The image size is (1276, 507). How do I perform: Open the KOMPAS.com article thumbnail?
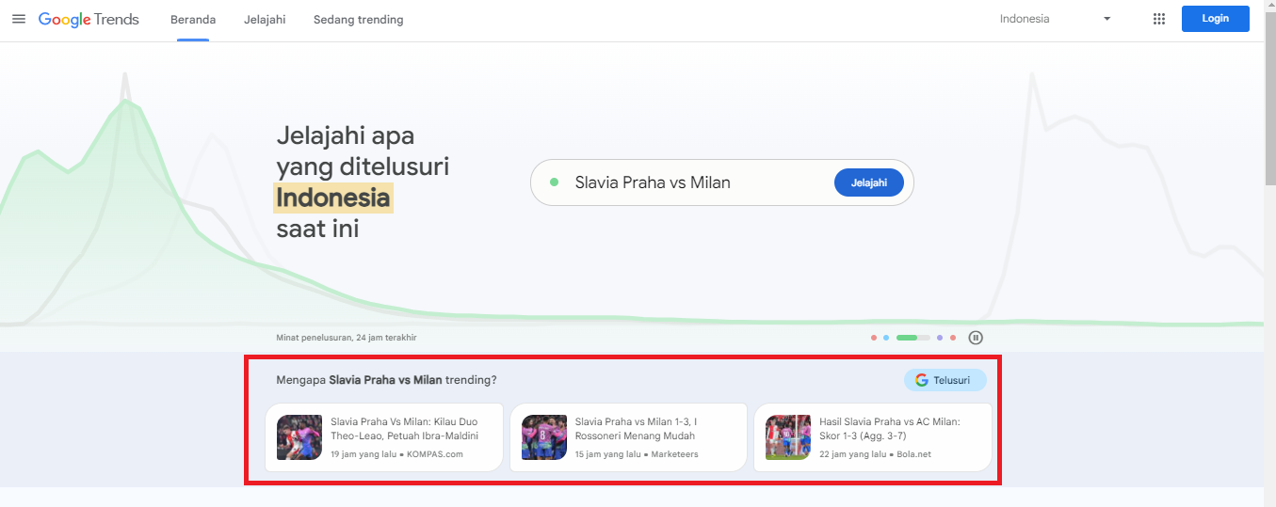[x=299, y=437]
